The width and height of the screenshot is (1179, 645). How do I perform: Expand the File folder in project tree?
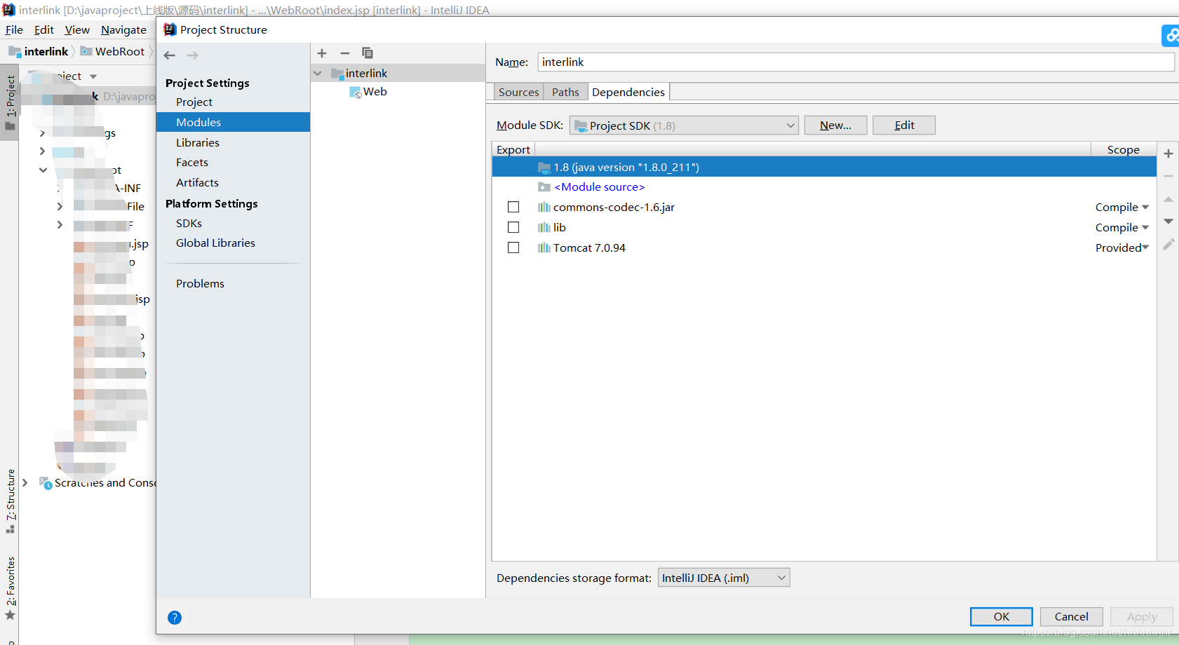click(60, 206)
